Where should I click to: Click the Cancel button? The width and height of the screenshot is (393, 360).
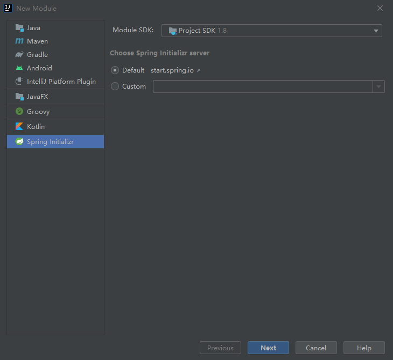pyautogui.click(x=316, y=348)
